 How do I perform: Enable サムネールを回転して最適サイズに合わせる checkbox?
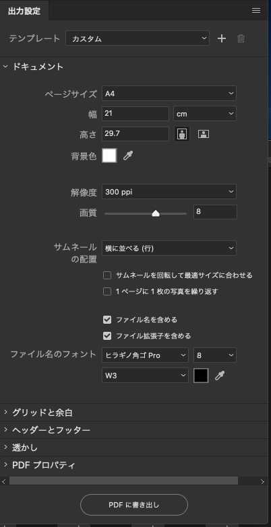pos(107,275)
